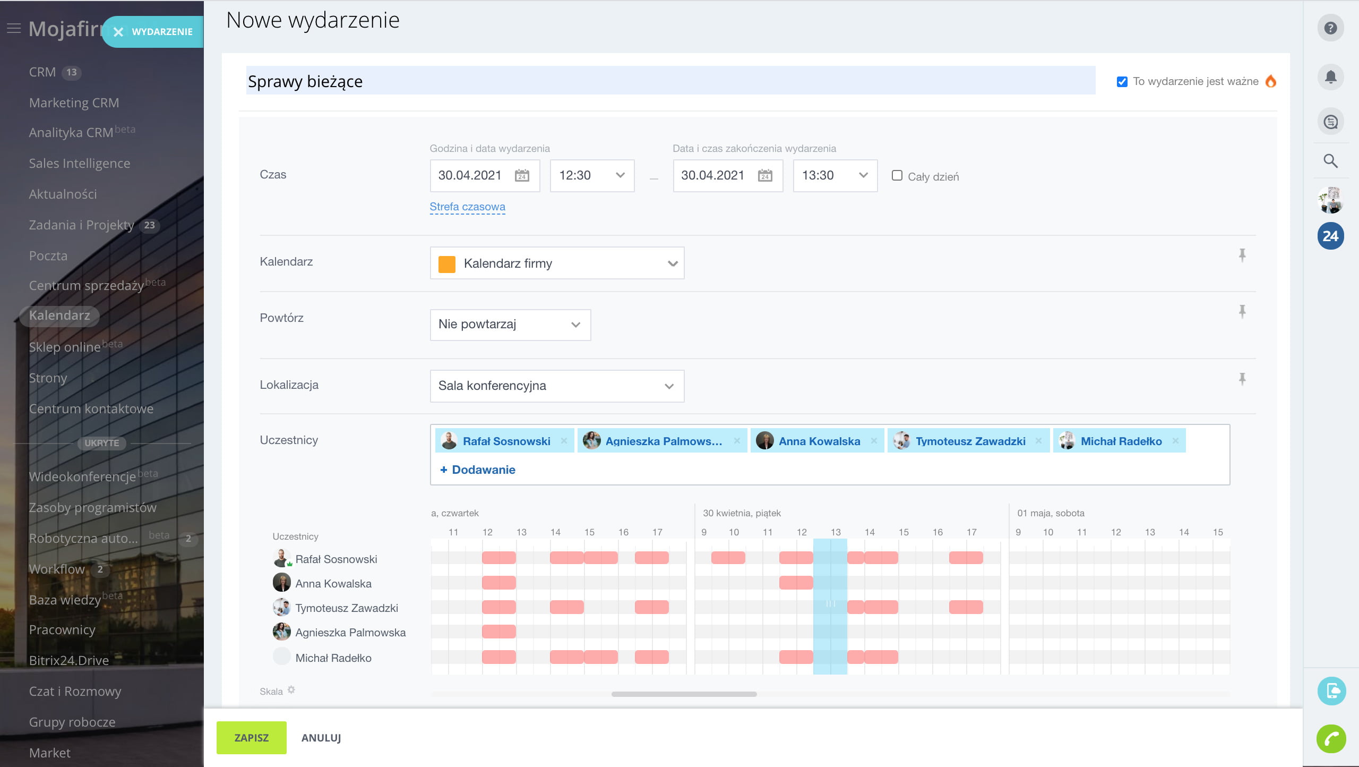Click the green phone call icon
1359x767 pixels.
click(1331, 739)
